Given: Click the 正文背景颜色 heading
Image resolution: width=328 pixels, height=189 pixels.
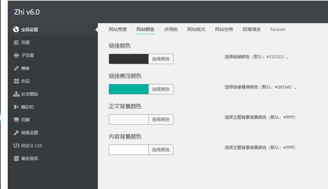Looking at the screenshot, I should [x=125, y=106].
